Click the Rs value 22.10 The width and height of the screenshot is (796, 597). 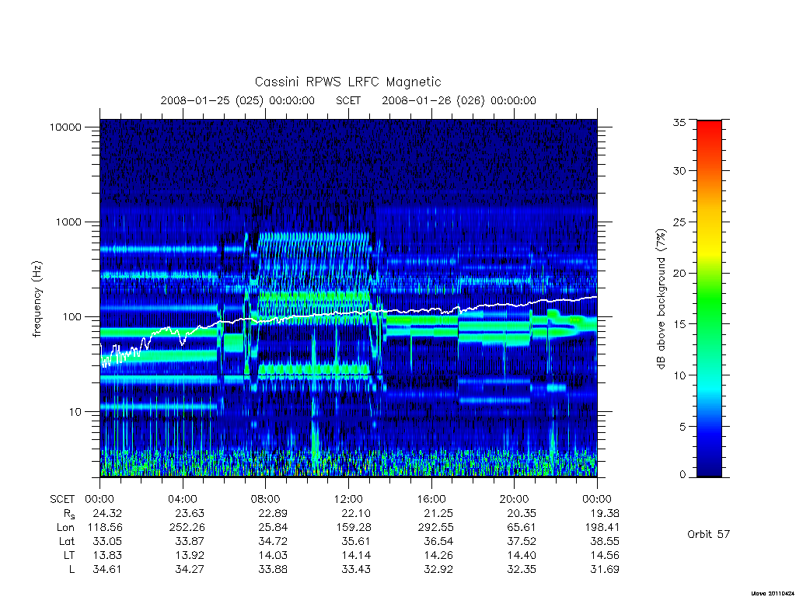(x=356, y=513)
